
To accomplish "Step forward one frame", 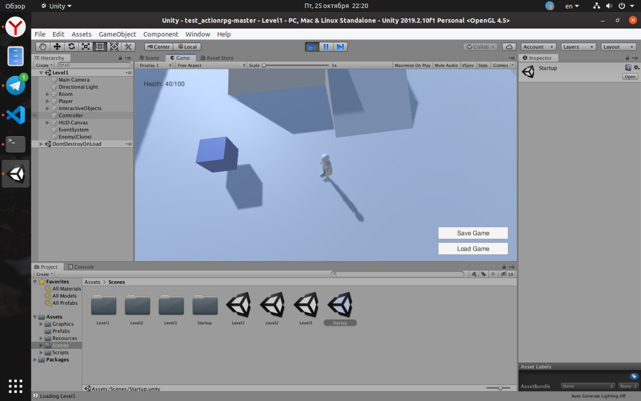I will pyautogui.click(x=340, y=47).
